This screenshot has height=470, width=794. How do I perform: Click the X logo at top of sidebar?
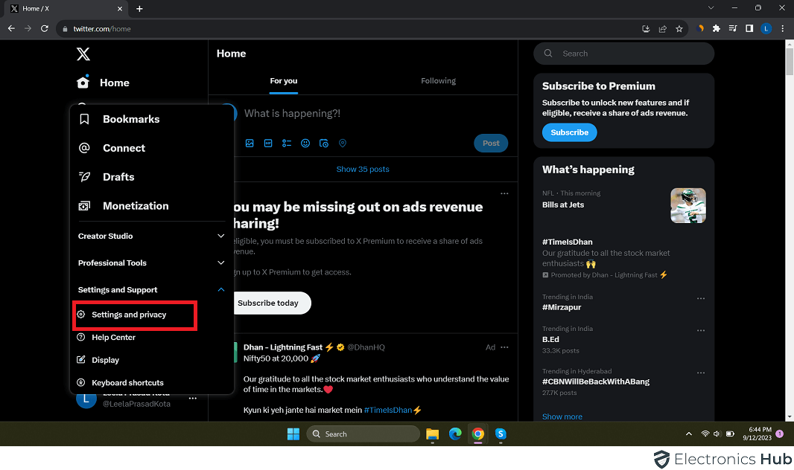83,54
